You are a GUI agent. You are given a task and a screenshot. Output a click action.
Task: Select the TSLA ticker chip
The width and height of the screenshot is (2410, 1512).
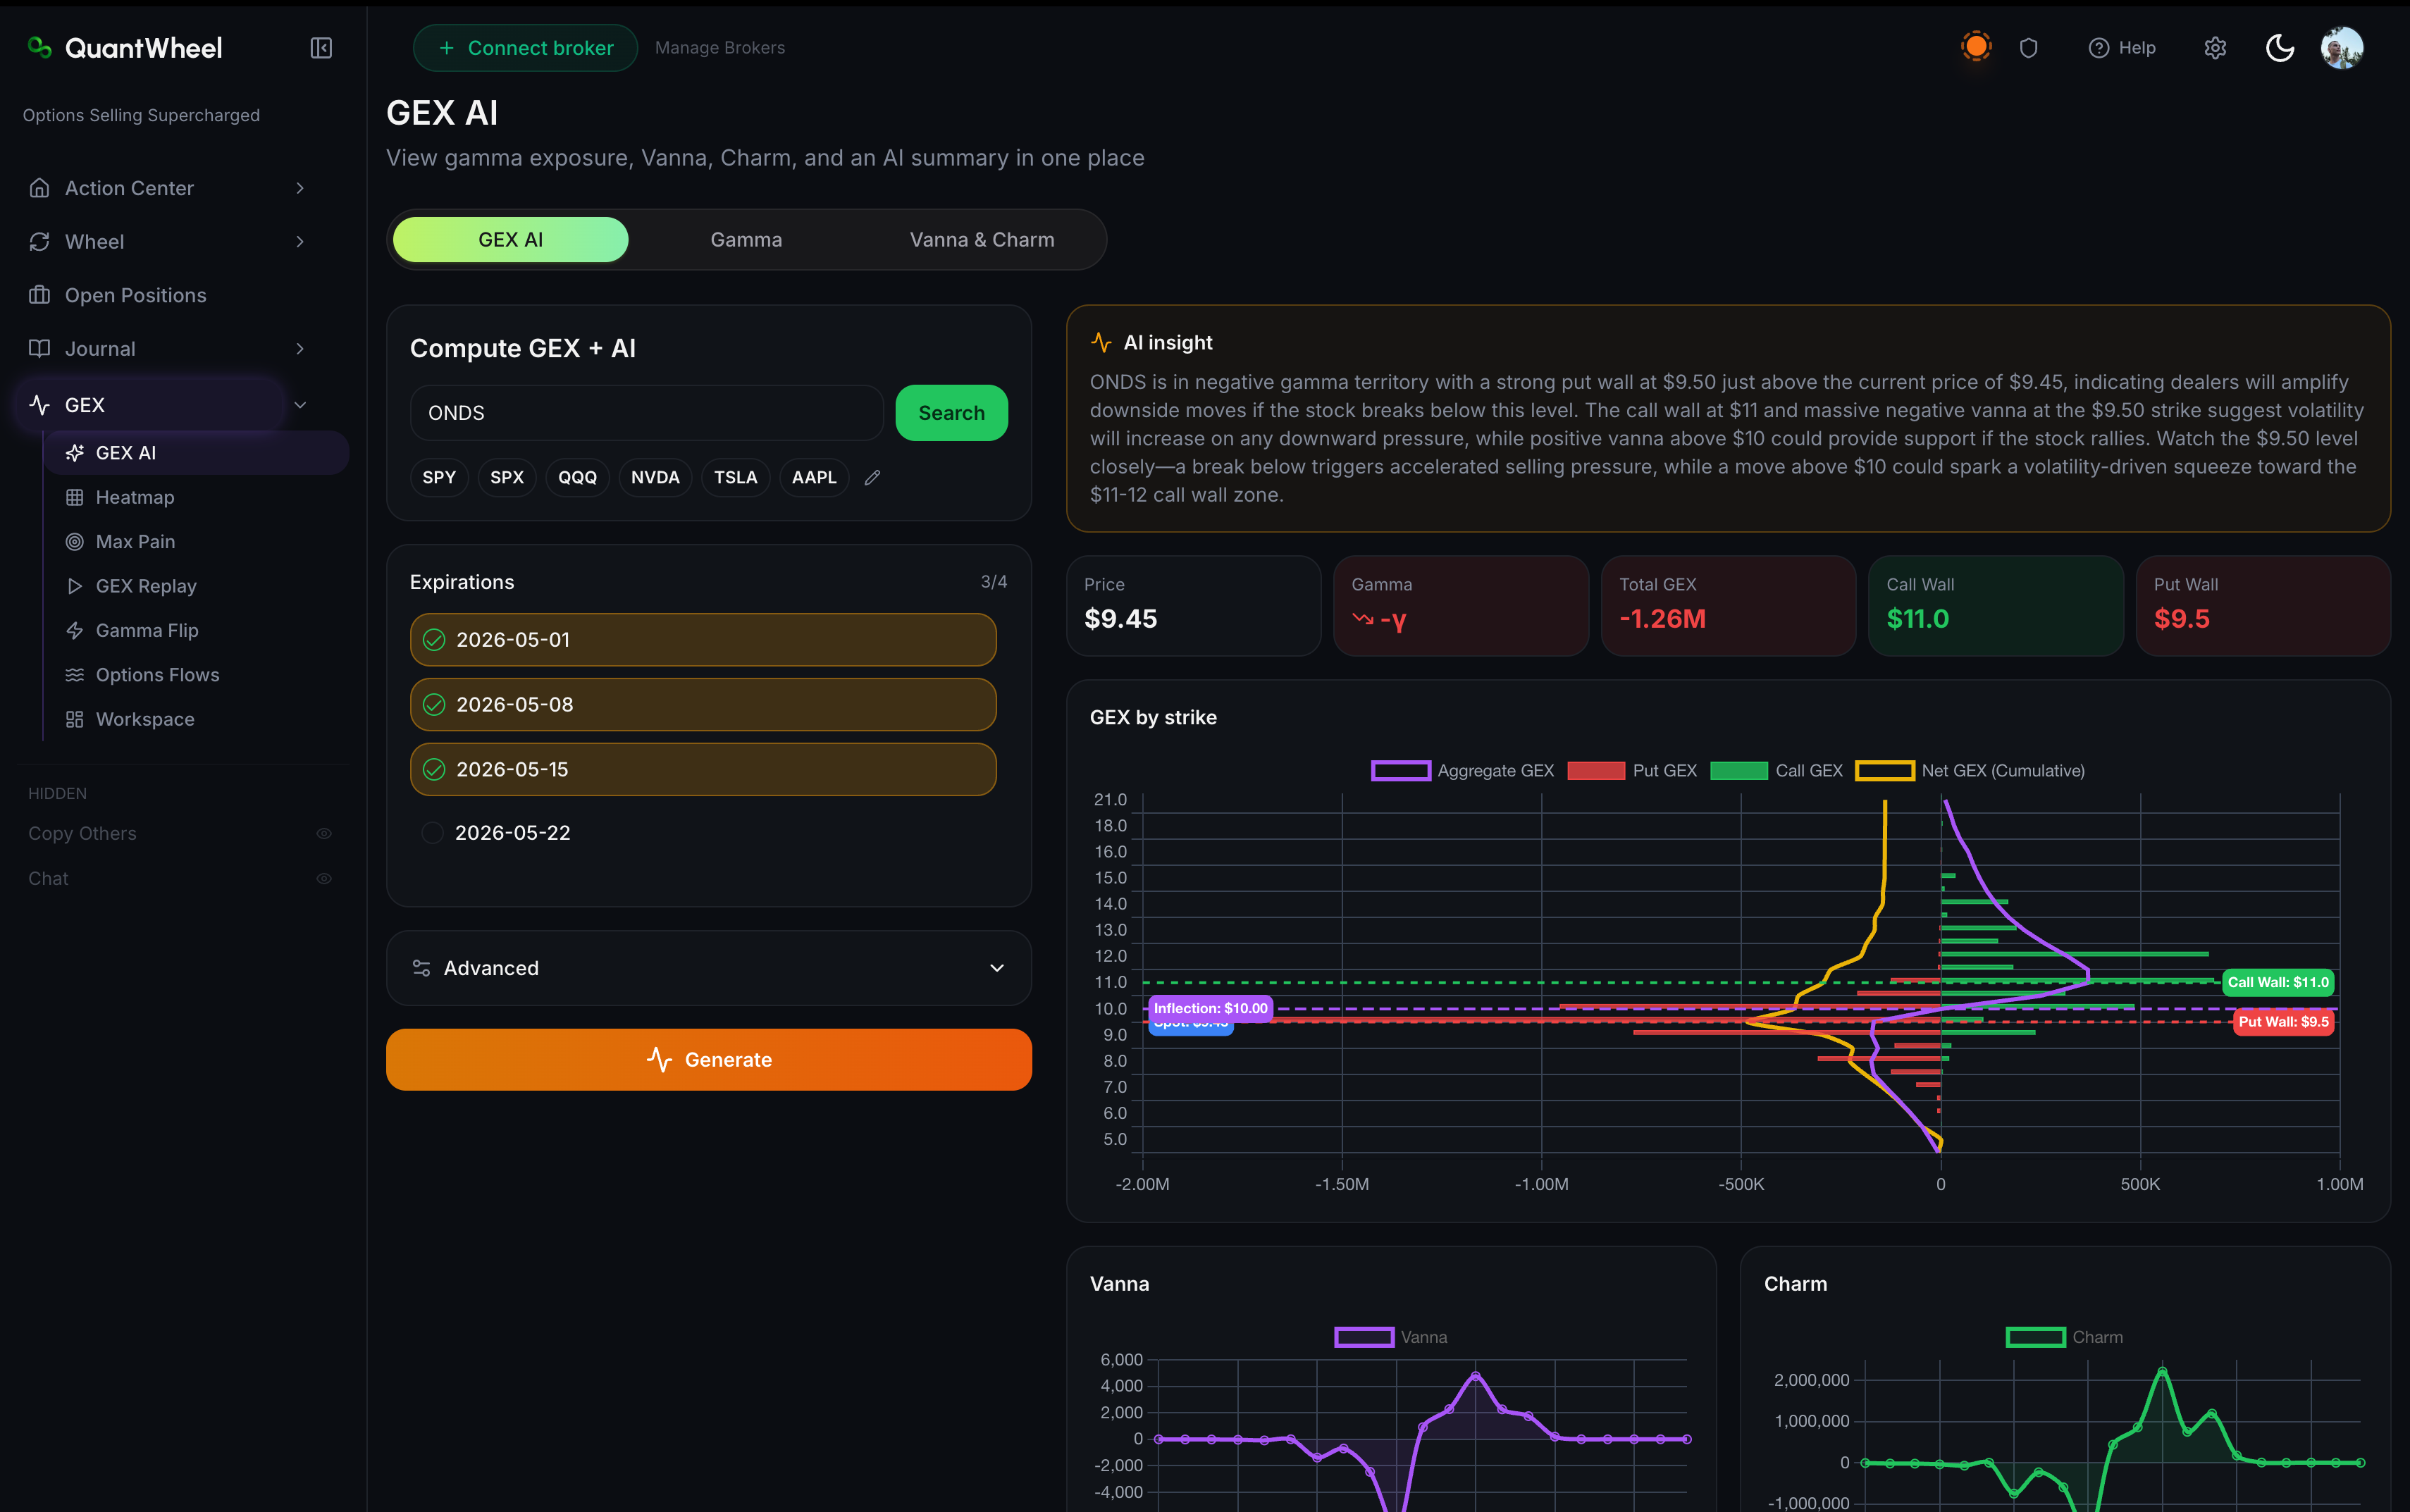pyautogui.click(x=736, y=478)
